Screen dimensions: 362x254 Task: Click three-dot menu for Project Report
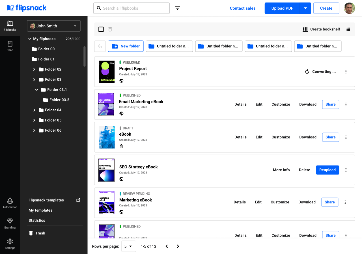tap(346, 72)
